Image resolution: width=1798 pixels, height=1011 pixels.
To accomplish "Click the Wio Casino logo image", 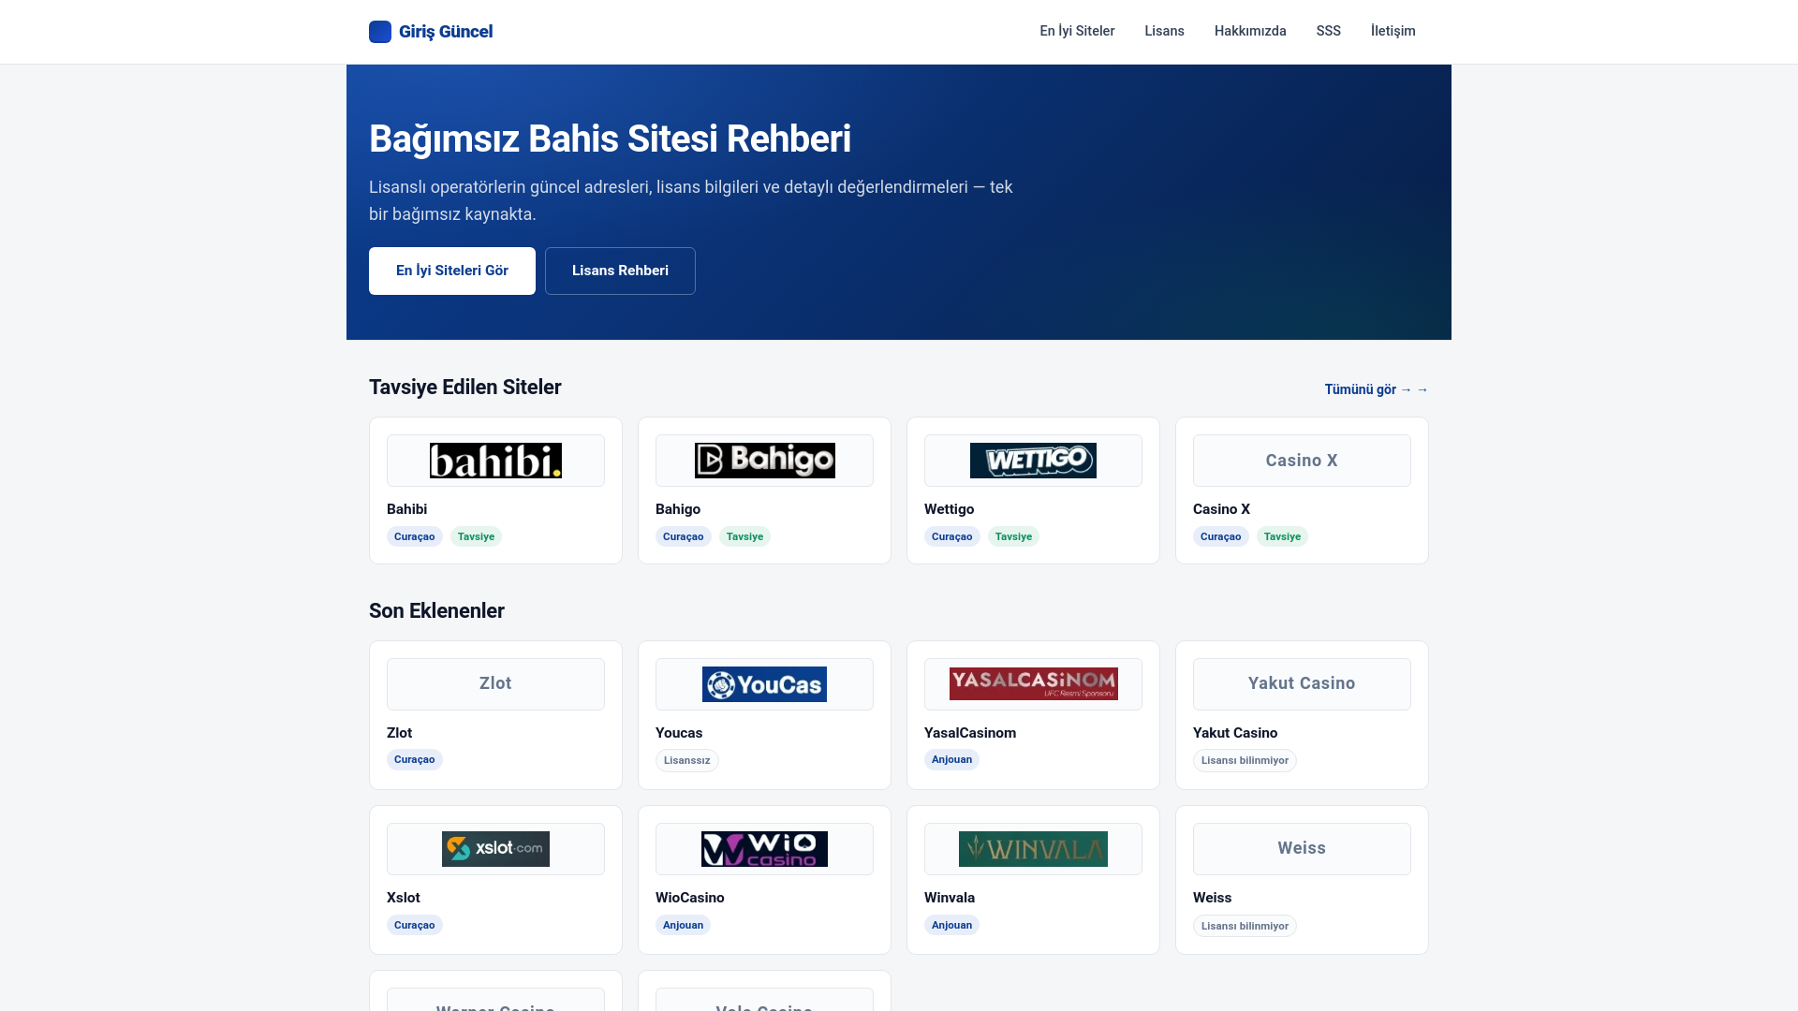I will click(x=764, y=849).
